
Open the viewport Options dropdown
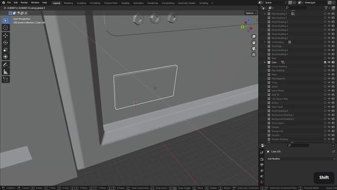point(251,13)
